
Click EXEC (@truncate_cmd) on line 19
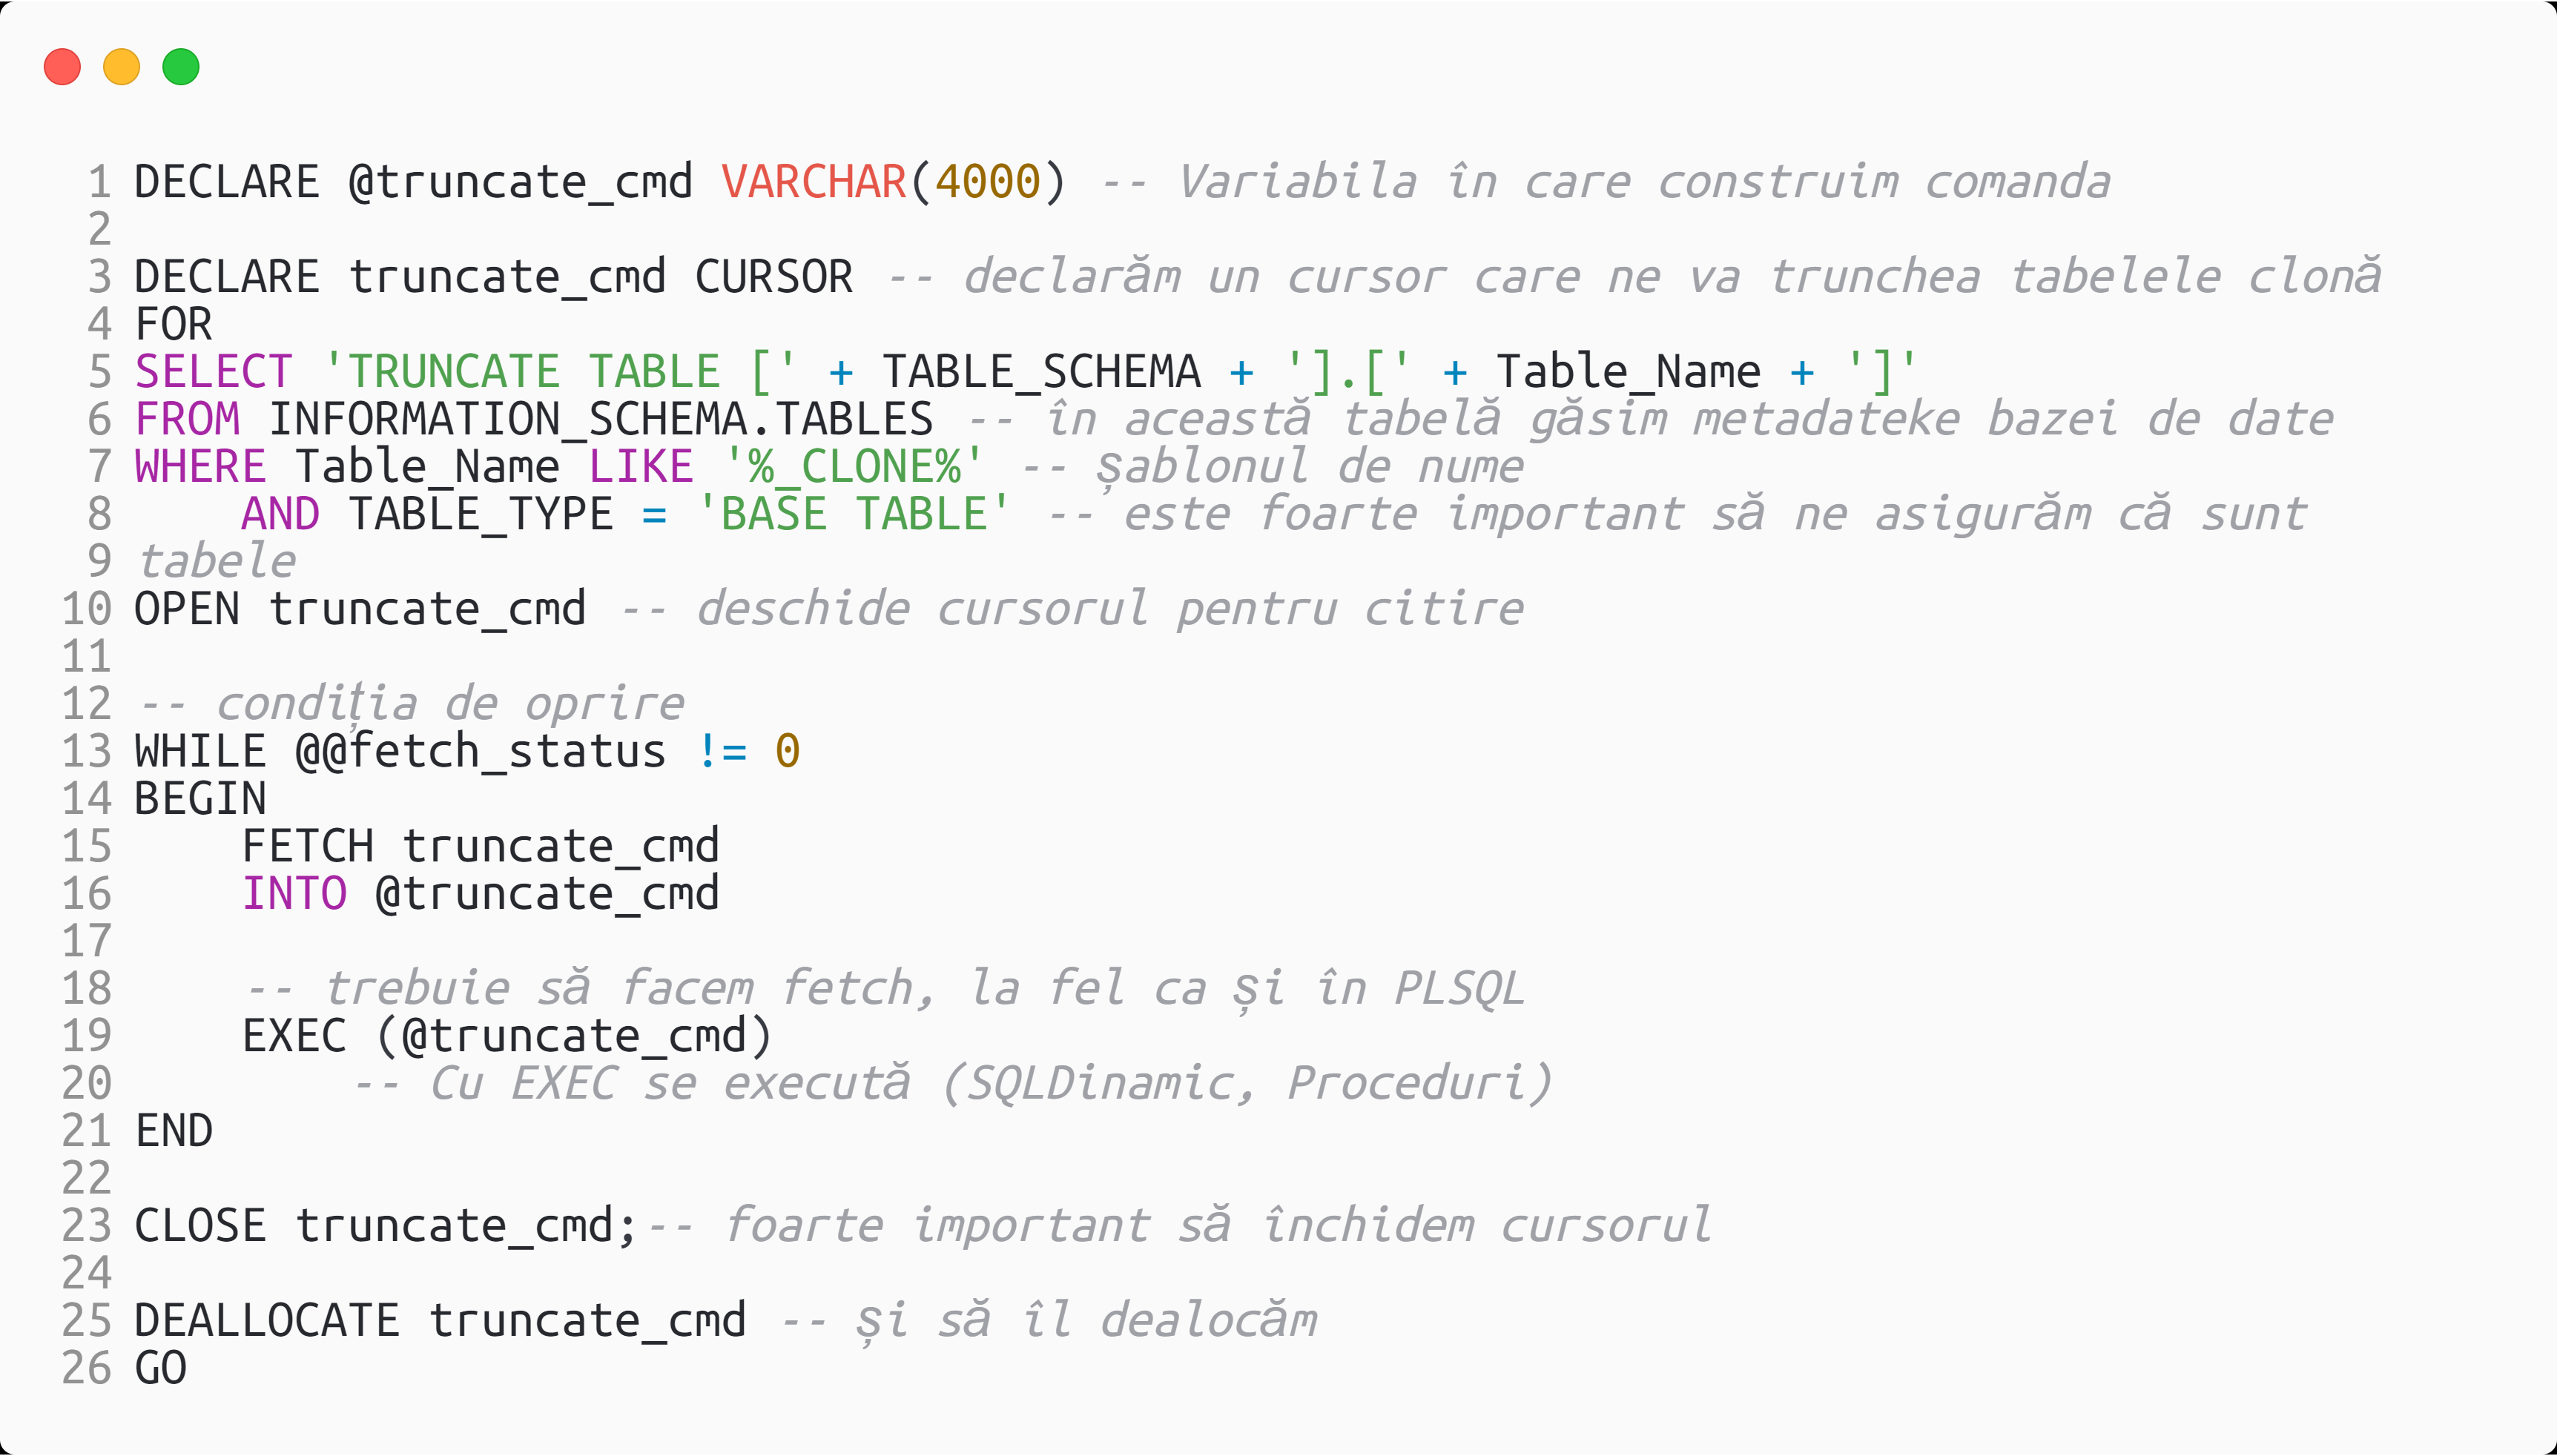508,1036
